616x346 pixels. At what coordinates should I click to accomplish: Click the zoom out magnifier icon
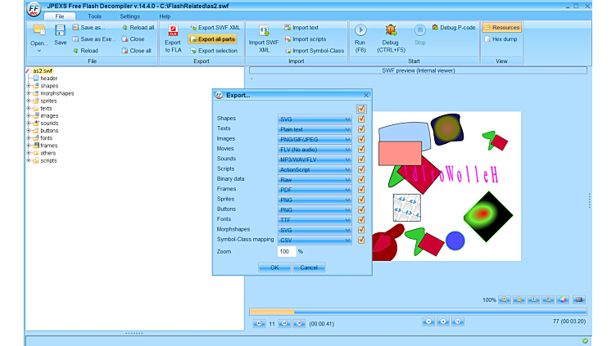[x=519, y=299]
